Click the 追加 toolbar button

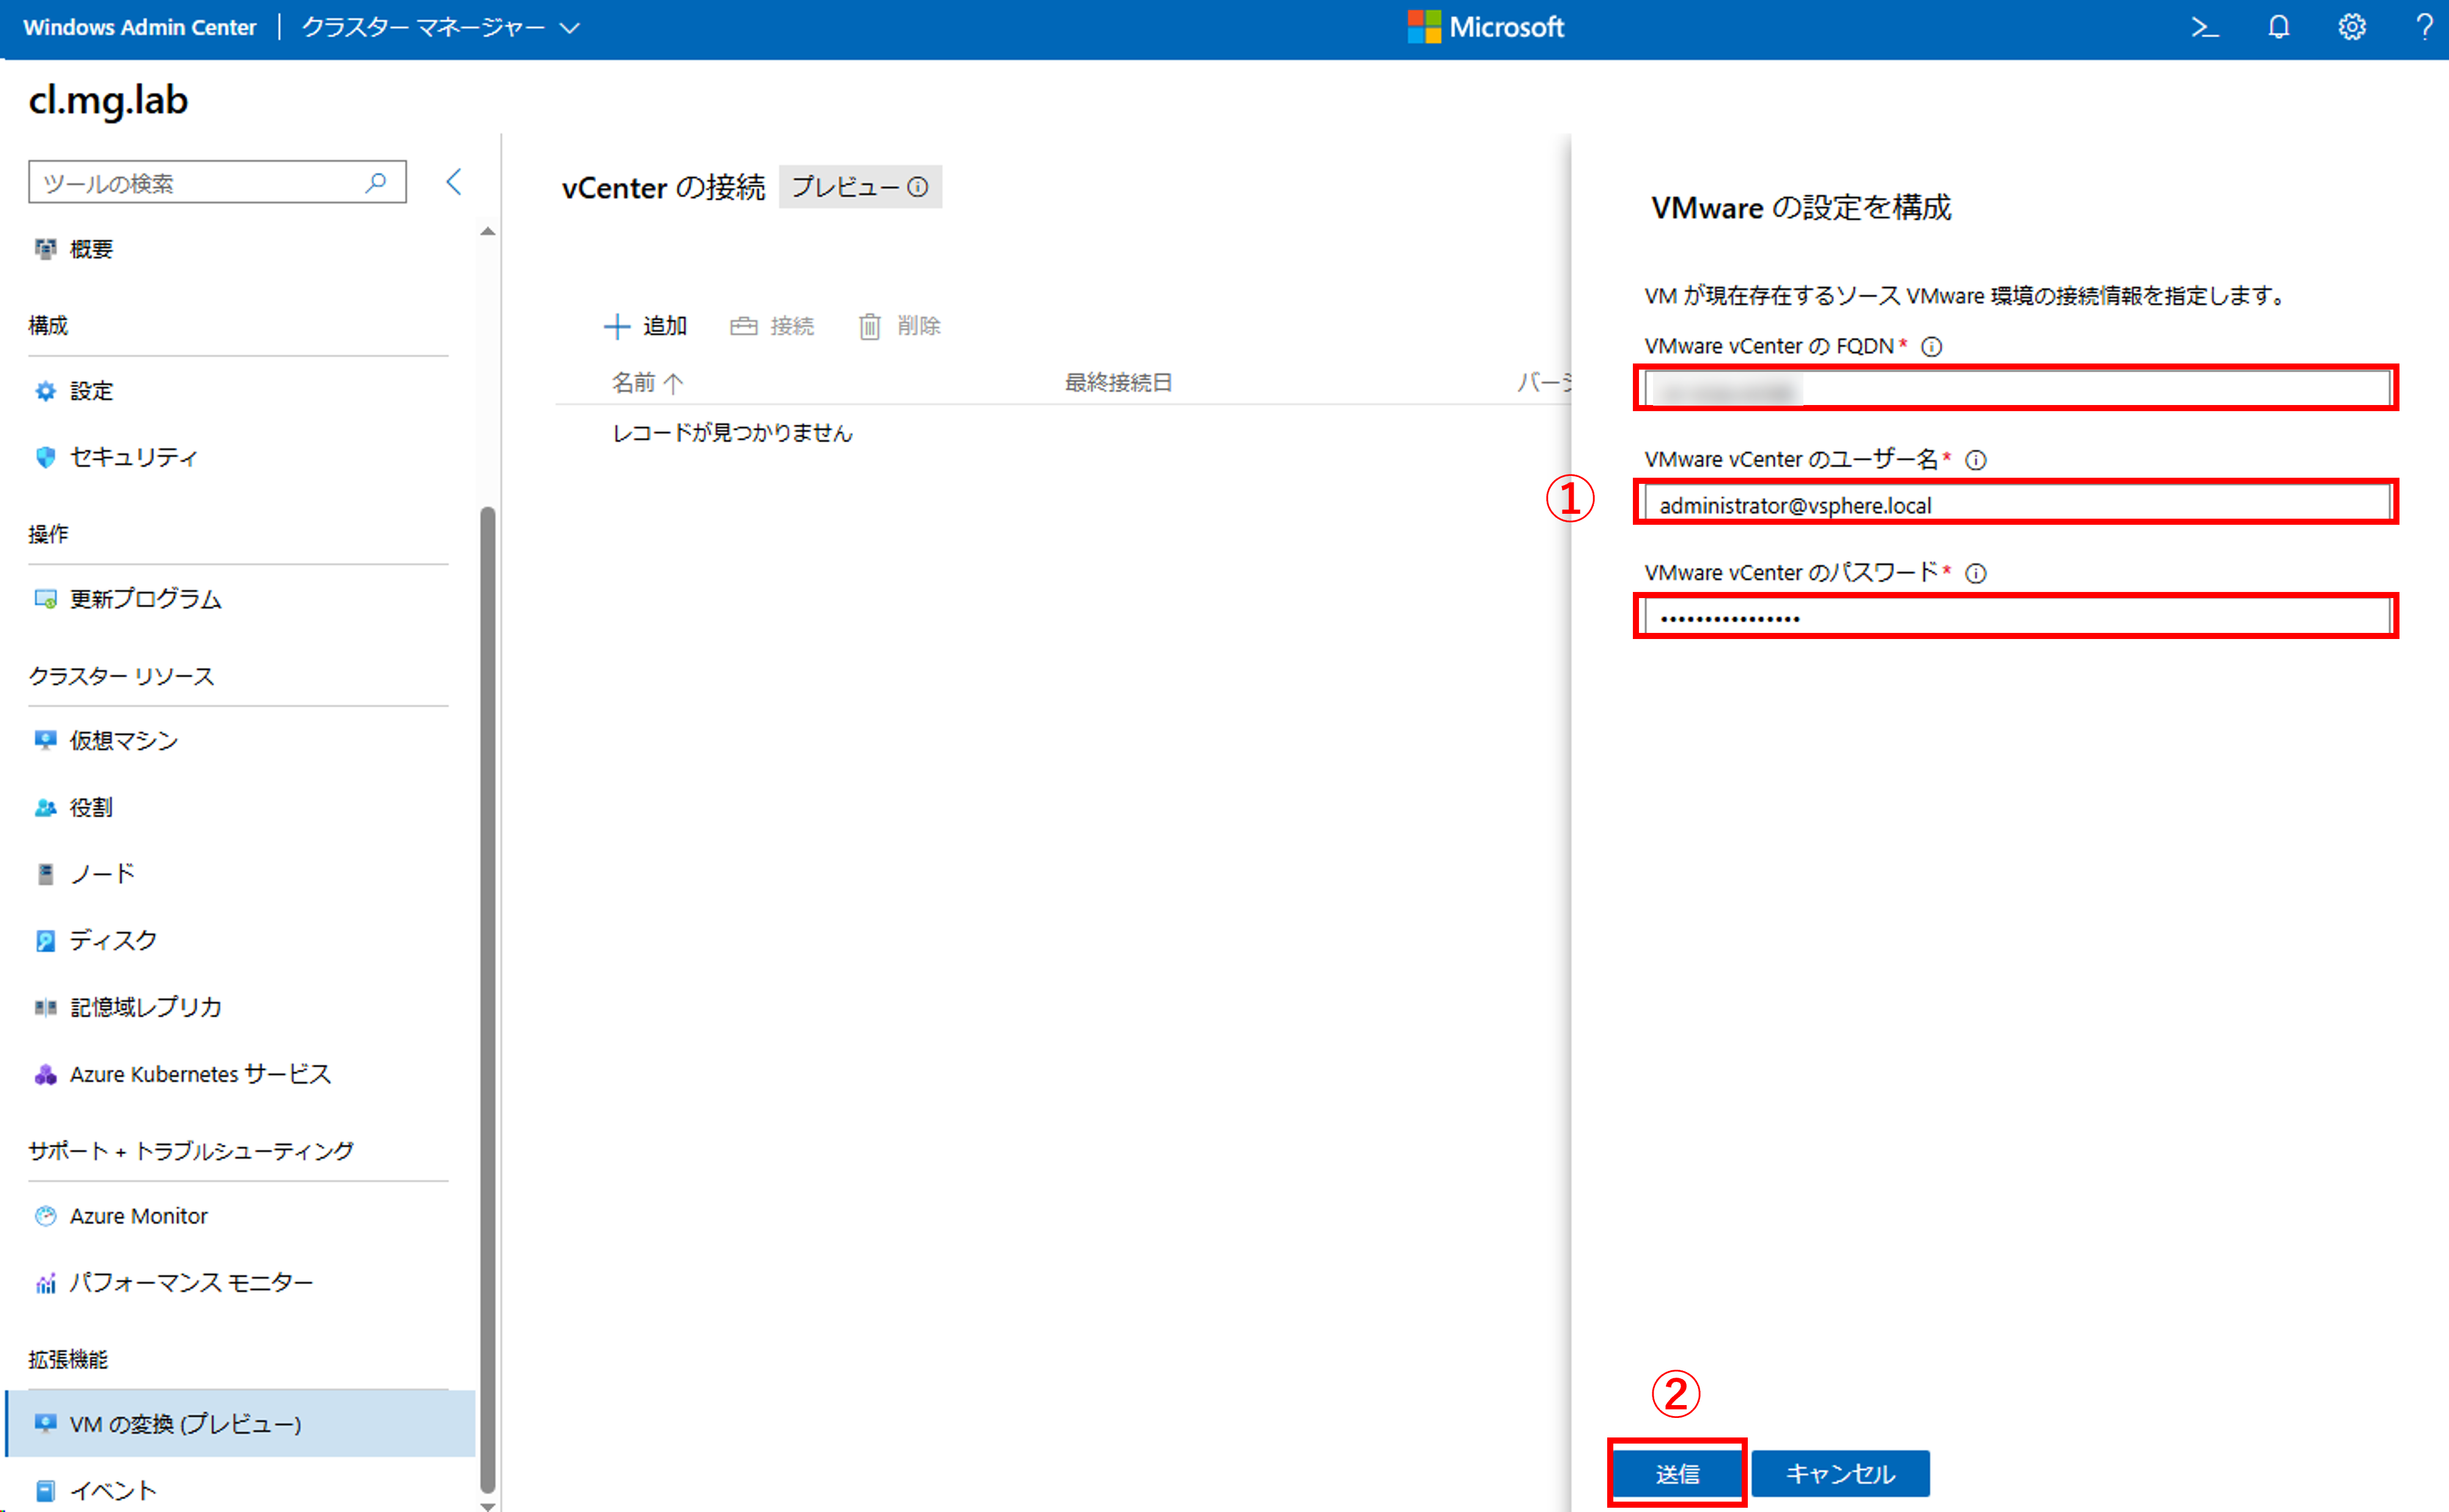point(646,326)
